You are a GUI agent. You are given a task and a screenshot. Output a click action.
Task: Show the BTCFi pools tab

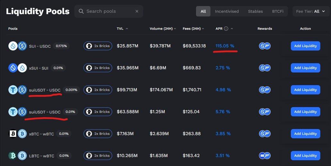pyautogui.click(x=277, y=11)
